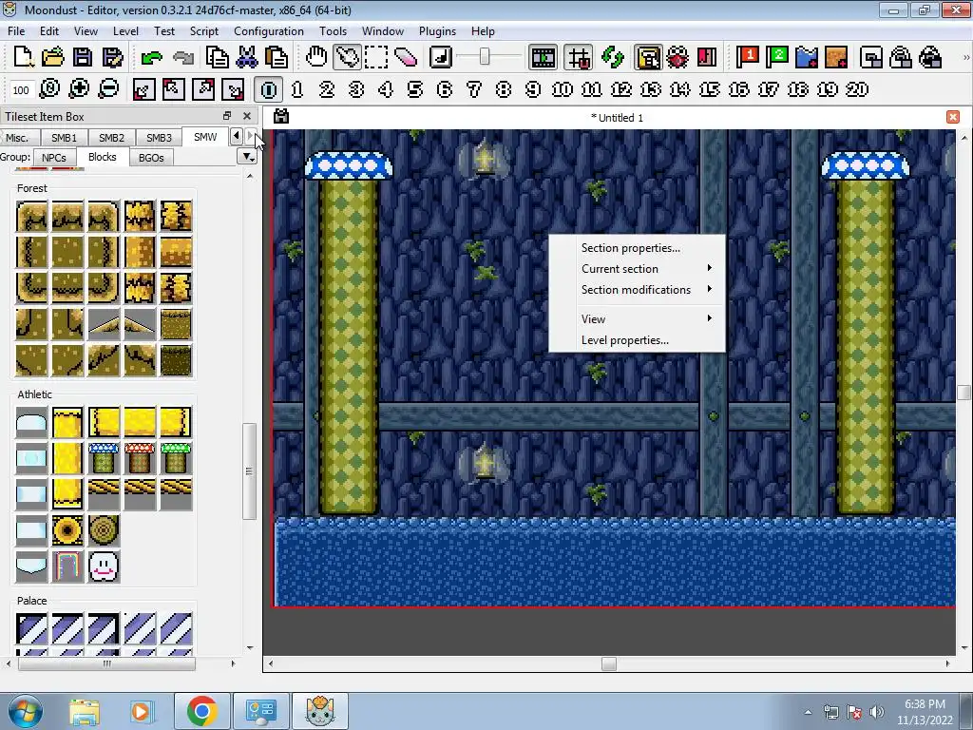Undo the last action
Screen dimensions: 973x730
pos(151,58)
